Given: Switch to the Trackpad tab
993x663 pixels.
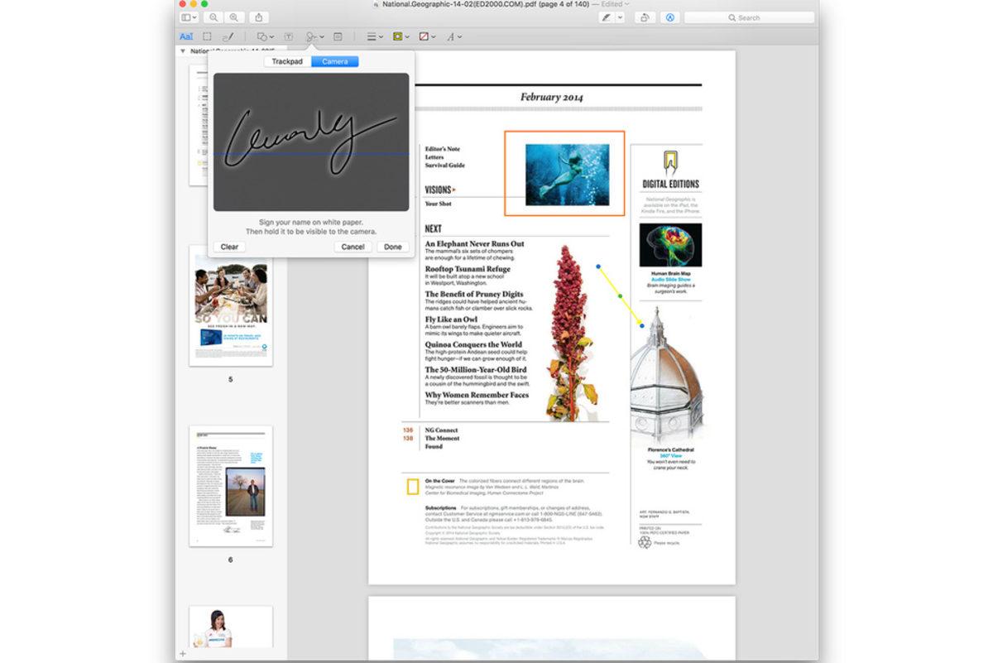Looking at the screenshot, I should (x=286, y=61).
